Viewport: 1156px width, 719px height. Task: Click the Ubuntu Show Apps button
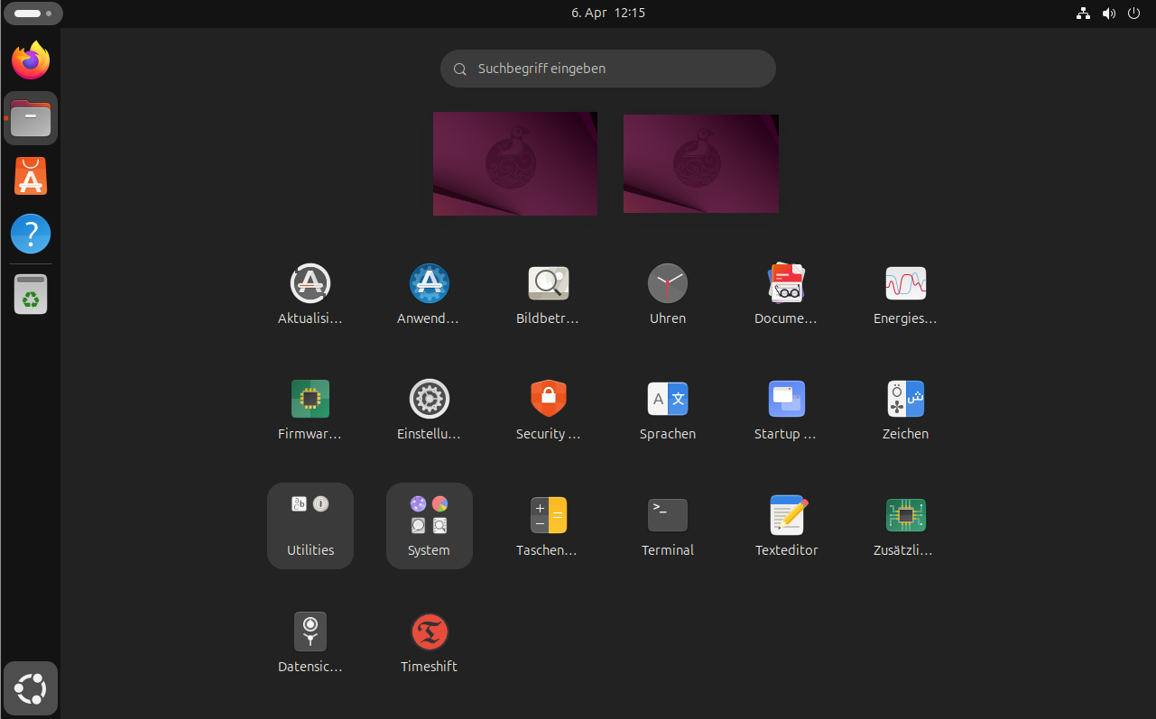tap(31, 689)
